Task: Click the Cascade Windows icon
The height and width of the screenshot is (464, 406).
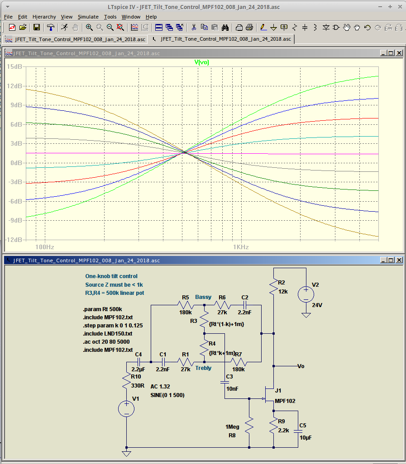Action: pos(169,28)
